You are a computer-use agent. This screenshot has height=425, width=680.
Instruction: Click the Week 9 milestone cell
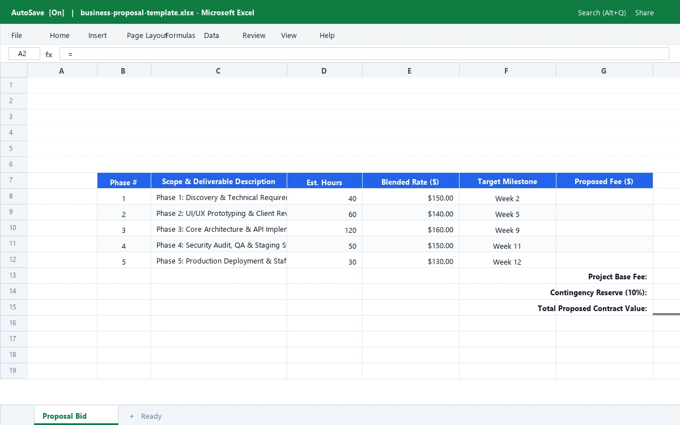pyautogui.click(x=508, y=228)
